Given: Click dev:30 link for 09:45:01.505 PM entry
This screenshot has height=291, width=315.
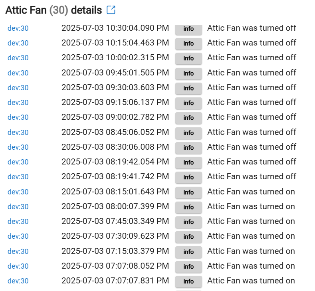Looking at the screenshot, I should (x=18, y=73).
